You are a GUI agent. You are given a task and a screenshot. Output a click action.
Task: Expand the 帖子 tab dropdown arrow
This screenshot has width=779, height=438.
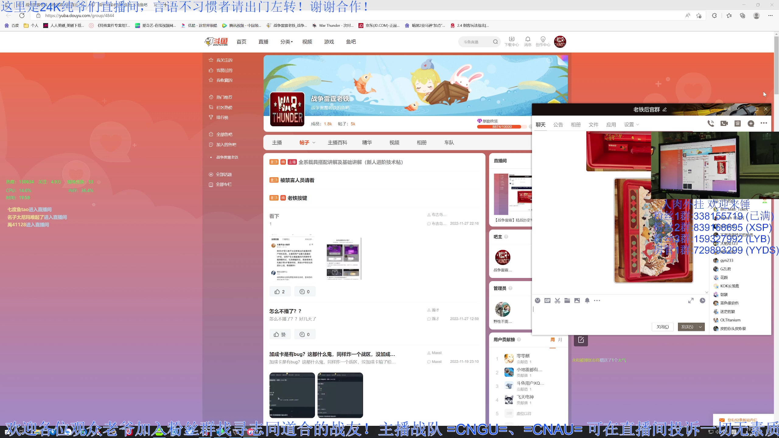coord(314,143)
